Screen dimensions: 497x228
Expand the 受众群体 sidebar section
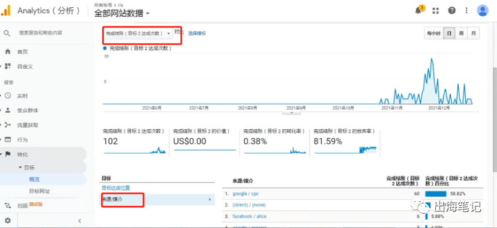[28, 111]
